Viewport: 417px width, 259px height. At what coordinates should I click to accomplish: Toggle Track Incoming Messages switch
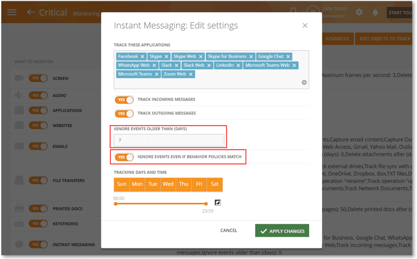[124, 100]
